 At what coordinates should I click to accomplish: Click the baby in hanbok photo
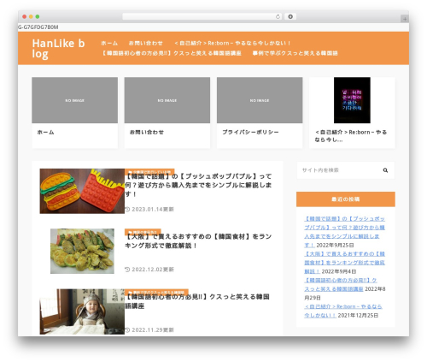(82, 312)
